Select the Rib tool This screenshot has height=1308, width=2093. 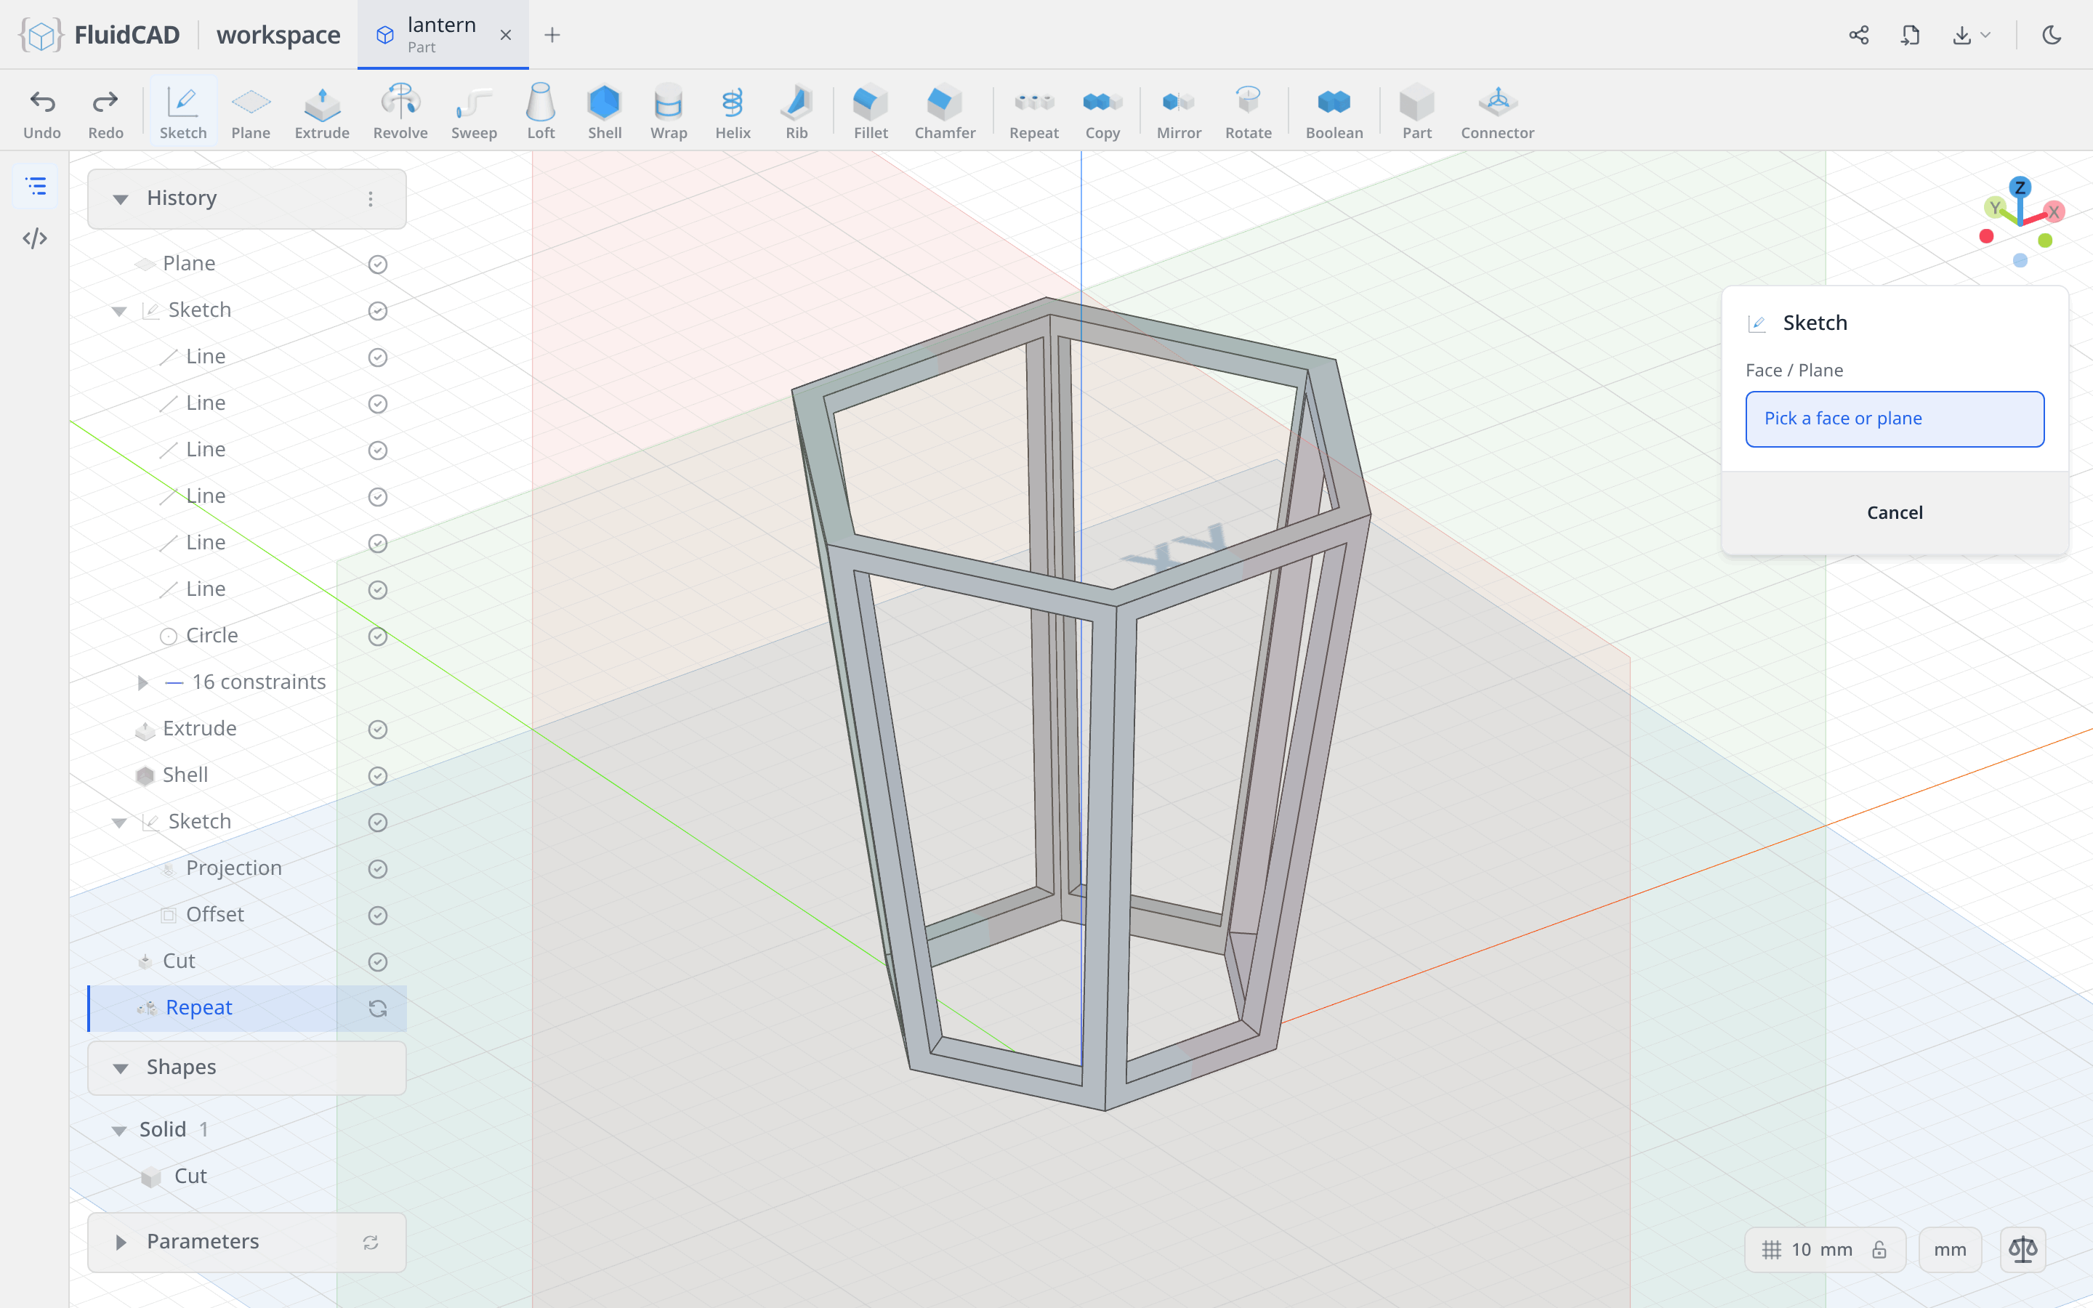pyautogui.click(x=797, y=113)
